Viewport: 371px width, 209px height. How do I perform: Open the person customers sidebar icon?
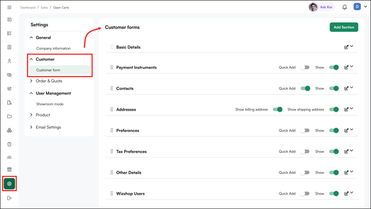(x=9, y=61)
